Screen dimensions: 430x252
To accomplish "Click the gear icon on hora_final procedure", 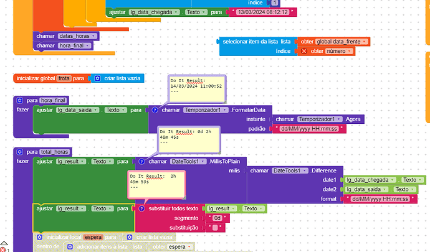I will (19, 100).
